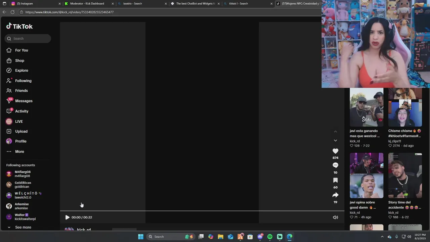The image size is (430, 242).
Task: Open Messages in sidebar
Action: (24, 101)
